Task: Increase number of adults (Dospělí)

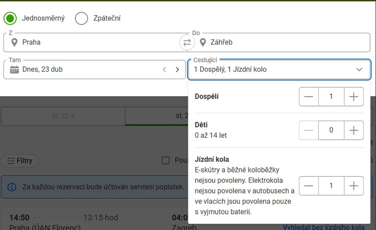Action: (353, 97)
